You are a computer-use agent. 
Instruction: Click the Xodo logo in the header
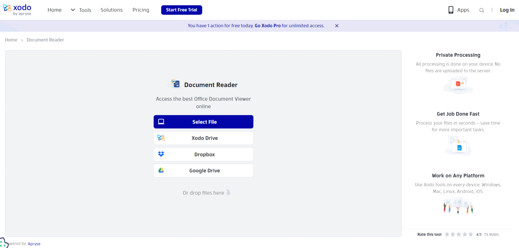[17, 9]
